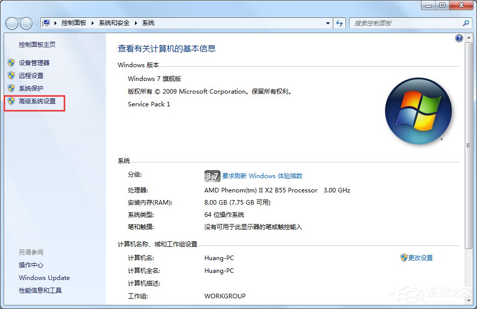Image resolution: width=477 pixels, height=309 pixels.
Task: Click the blue Help question mark icon
Action: click(458, 38)
